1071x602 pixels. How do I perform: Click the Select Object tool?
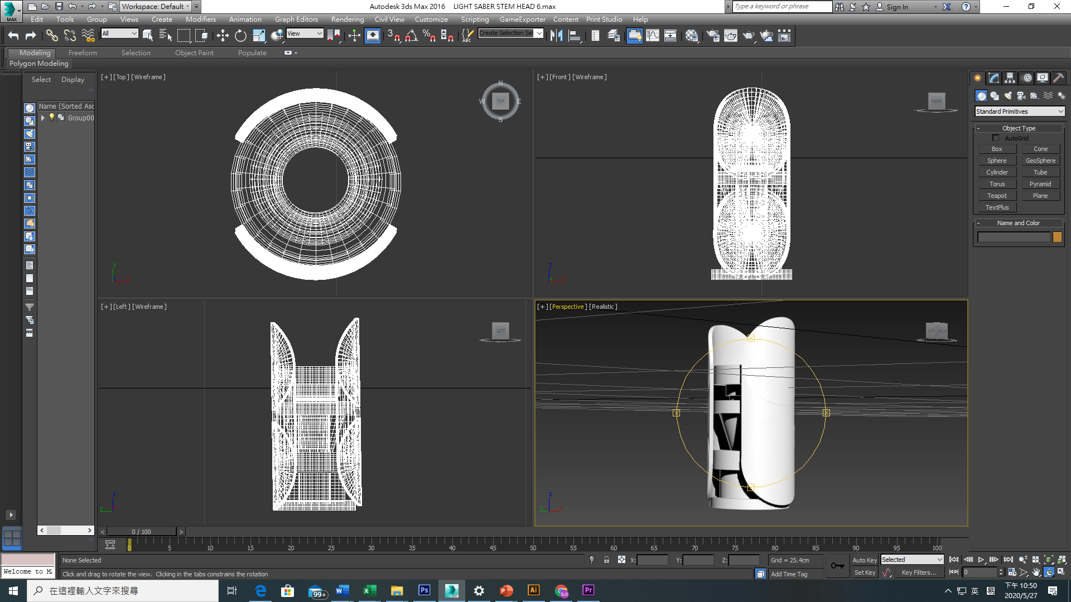click(148, 36)
